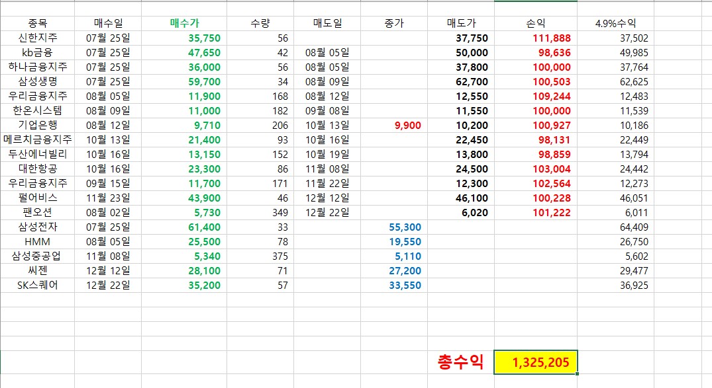This screenshot has height=388, width=712.
Task: Select the sell date 12월 22일
Action: (x=327, y=212)
